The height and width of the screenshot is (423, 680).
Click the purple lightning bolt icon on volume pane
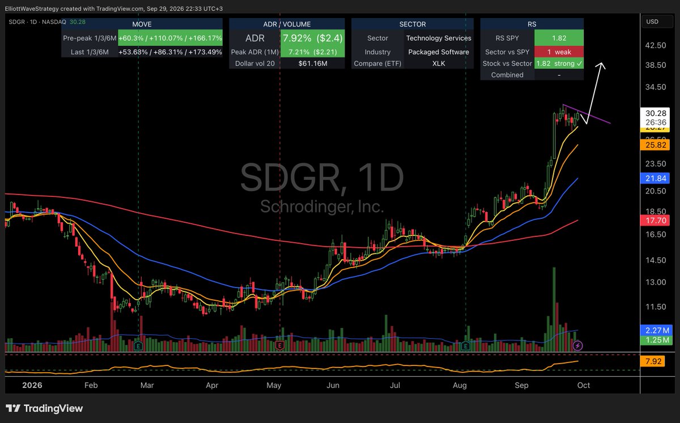click(579, 345)
